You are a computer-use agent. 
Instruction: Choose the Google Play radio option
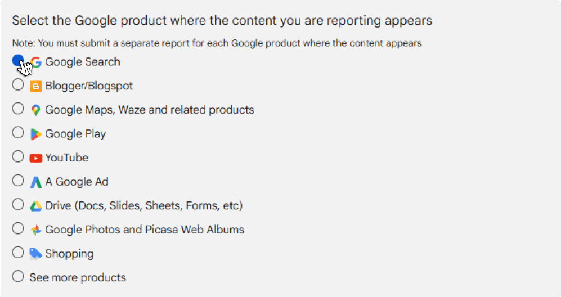(x=18, y=133)
